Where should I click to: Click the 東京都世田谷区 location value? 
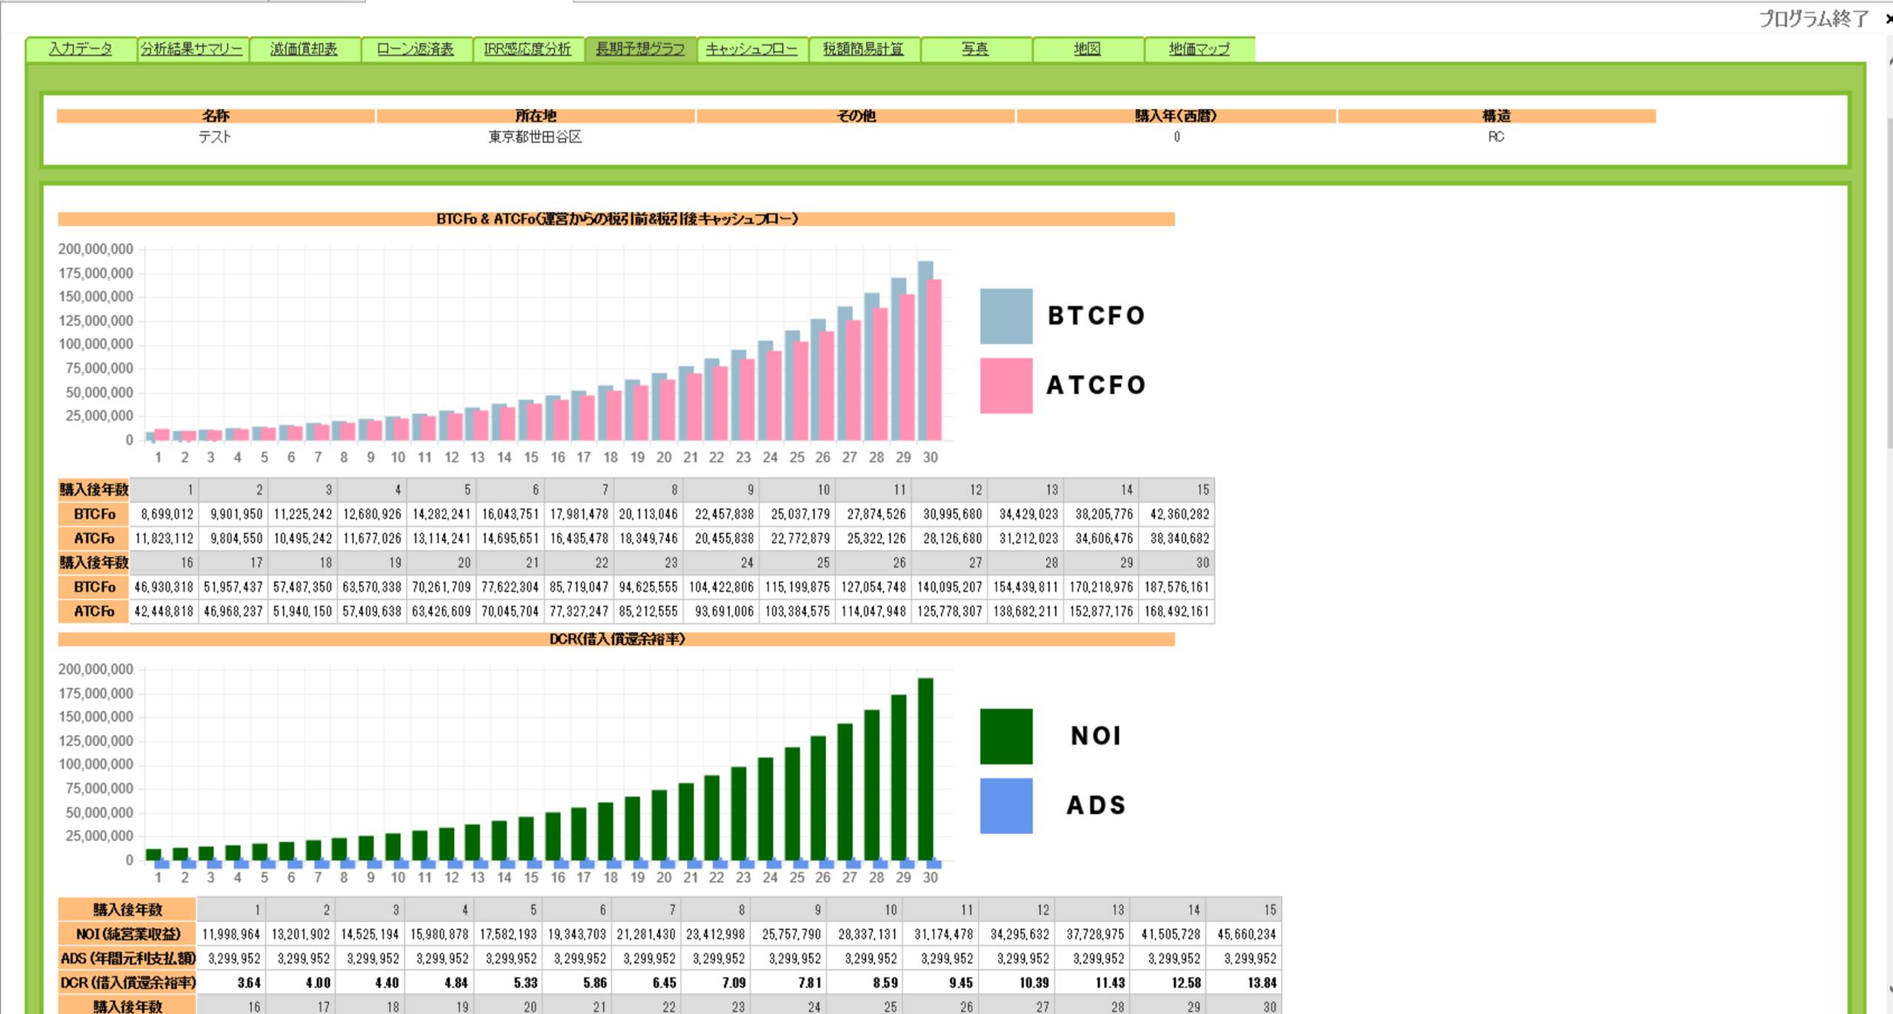(x=535, y=137)
